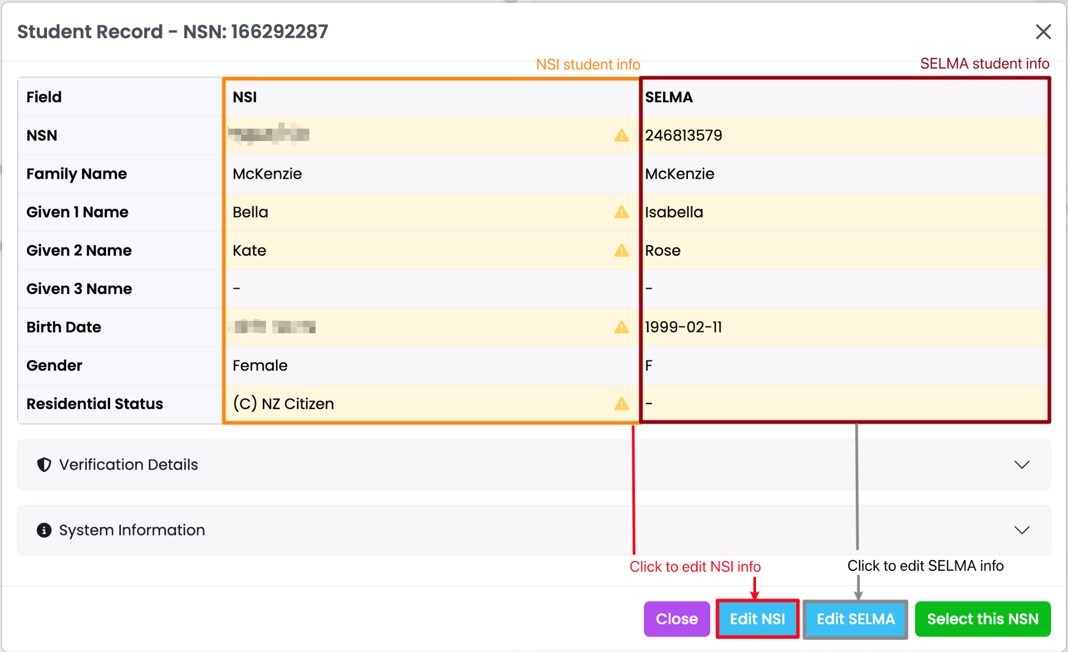Open the Verification Details section

(x=129, y=464)
